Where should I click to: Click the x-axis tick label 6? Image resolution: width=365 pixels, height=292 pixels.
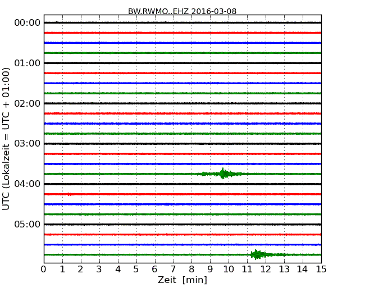(x=154, y=270)
